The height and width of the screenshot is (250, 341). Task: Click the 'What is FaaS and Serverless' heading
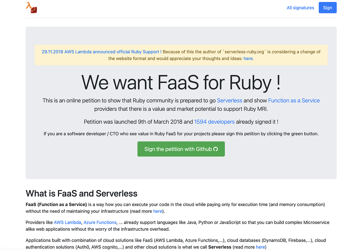coord(82,193)
